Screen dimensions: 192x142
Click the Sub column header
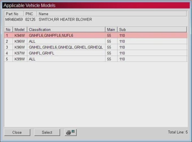(122, 30)
